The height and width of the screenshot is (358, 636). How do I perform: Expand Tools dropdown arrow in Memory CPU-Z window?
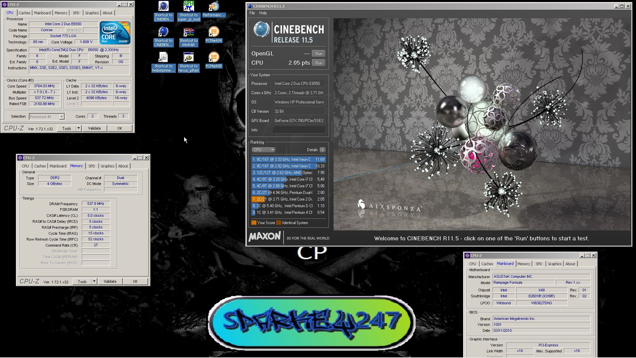click(94, 281)
